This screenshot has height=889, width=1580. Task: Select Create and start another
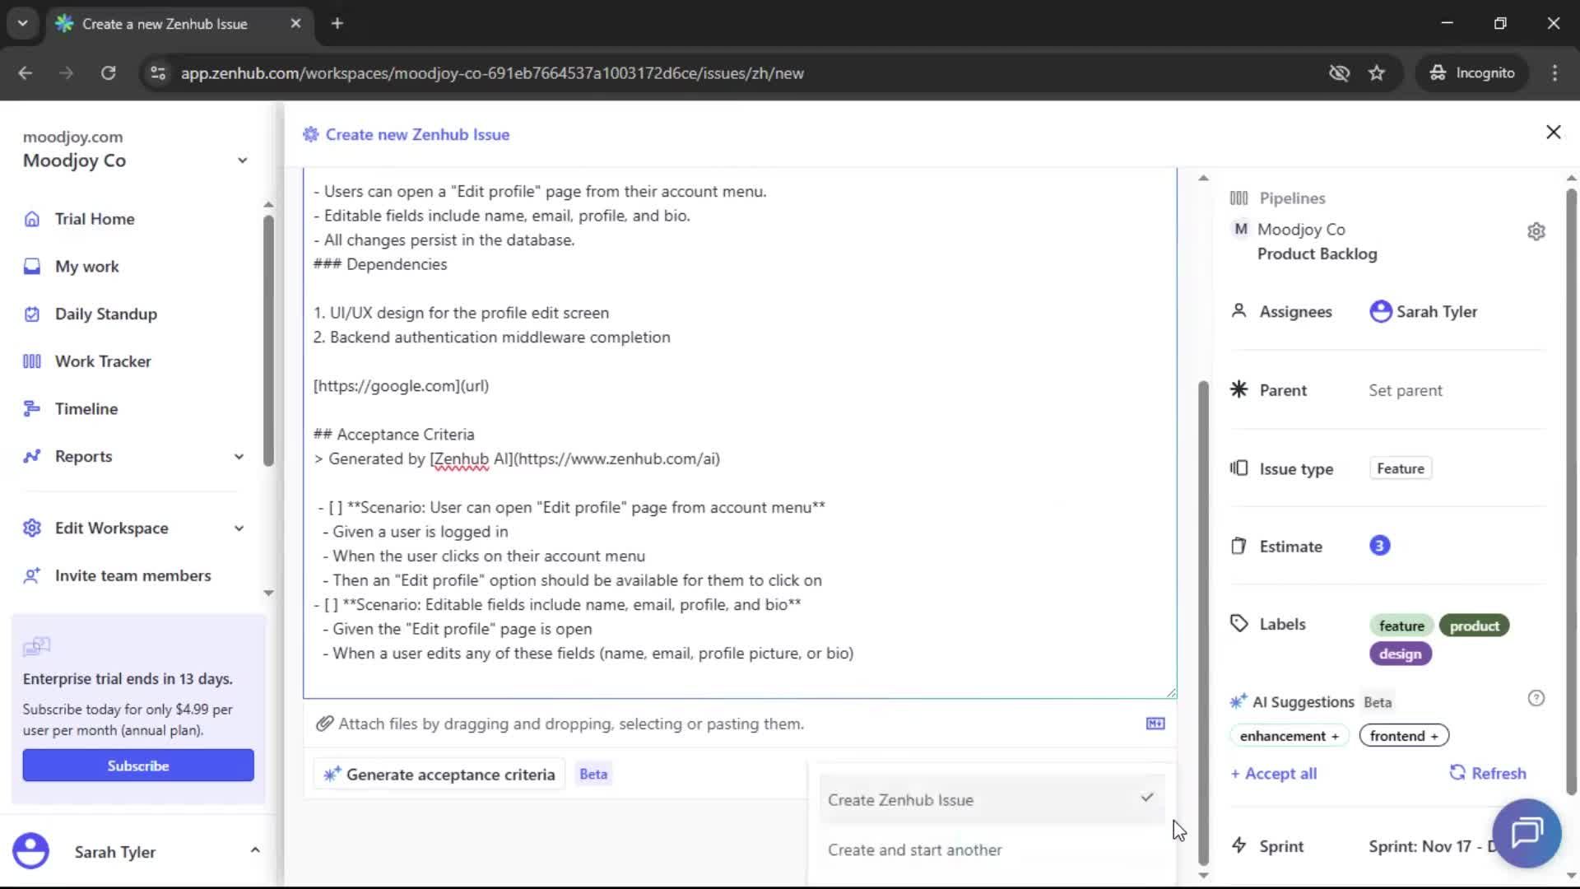tap(915, 849)
